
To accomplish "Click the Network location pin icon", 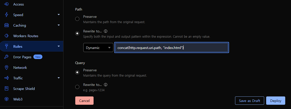I will (7, 68).
